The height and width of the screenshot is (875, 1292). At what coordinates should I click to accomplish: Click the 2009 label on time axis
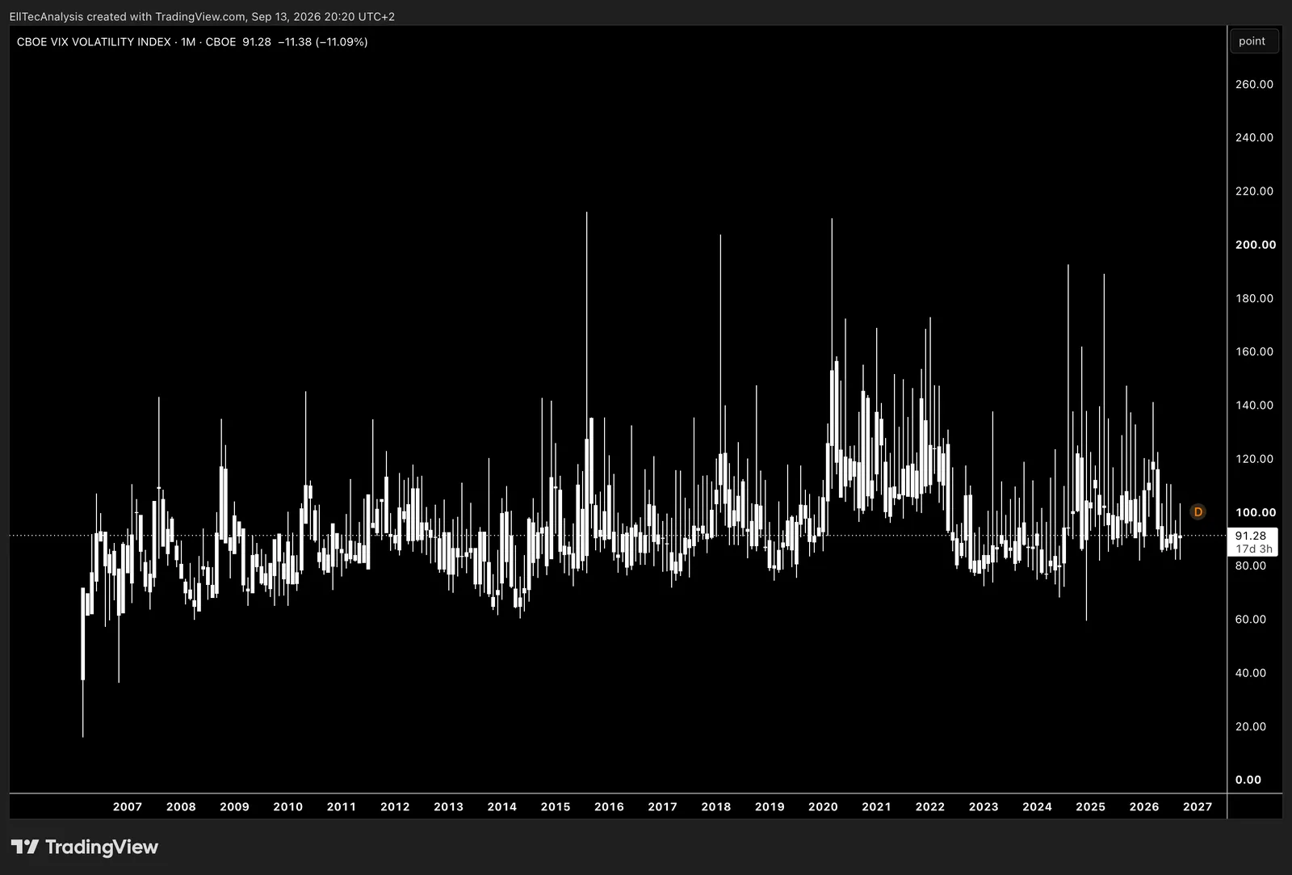point(235,806)
